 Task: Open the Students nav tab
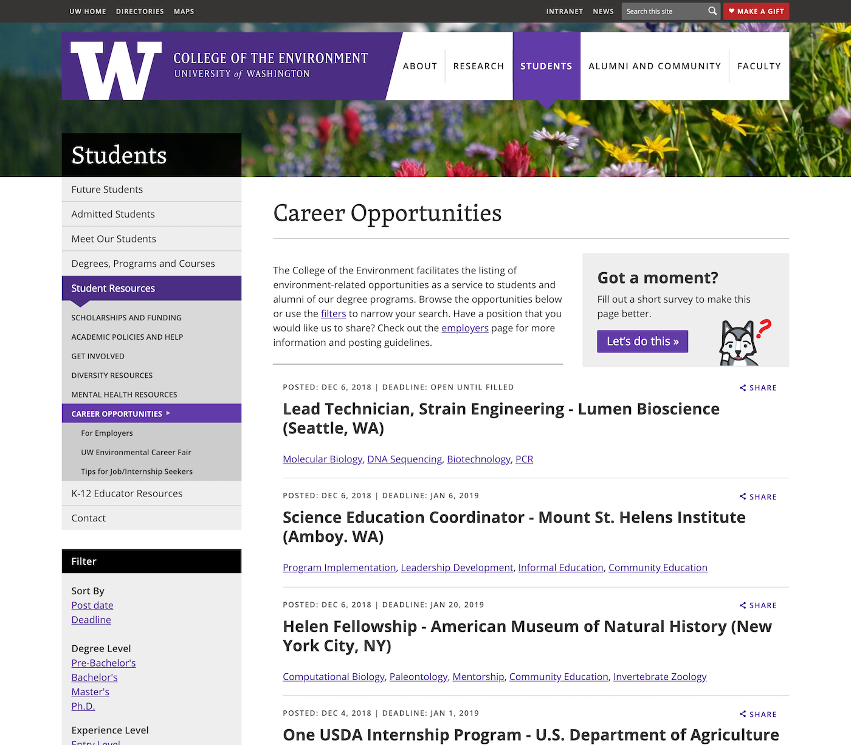coord(546,66)
